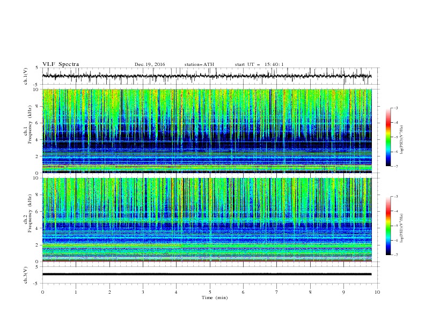Image resolution: width=425 pixels, height=328 pixels.
Task: Click the ch.1 spectrogram panel
Action: tap(207, 131)
